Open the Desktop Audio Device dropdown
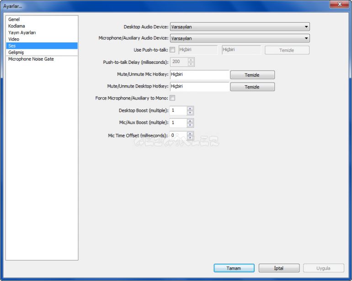 pos(240,27)
